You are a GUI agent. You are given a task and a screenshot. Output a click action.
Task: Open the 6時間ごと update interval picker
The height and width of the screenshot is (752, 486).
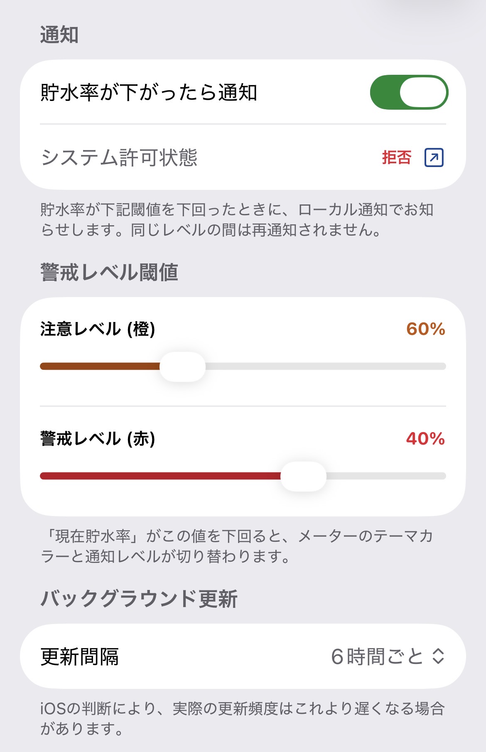click(387, 656)
